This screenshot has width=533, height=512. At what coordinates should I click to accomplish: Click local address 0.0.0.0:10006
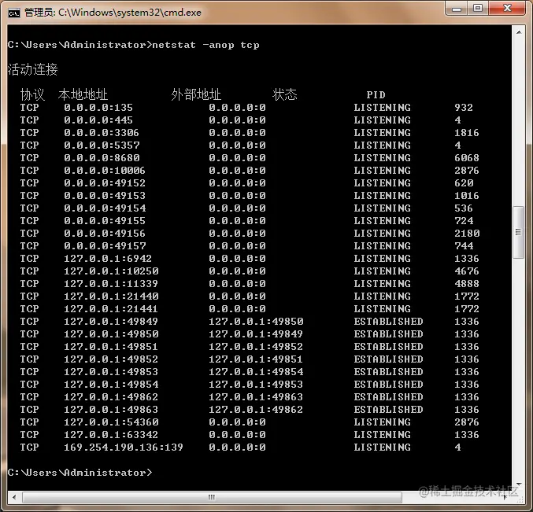[105, 171]
